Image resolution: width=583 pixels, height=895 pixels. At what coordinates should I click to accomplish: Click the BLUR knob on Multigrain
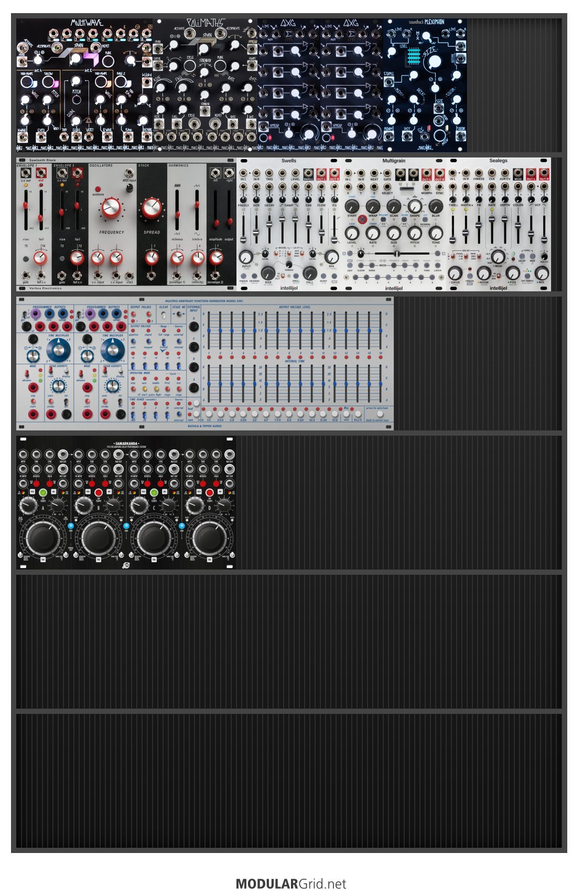[x=436, y=206]
